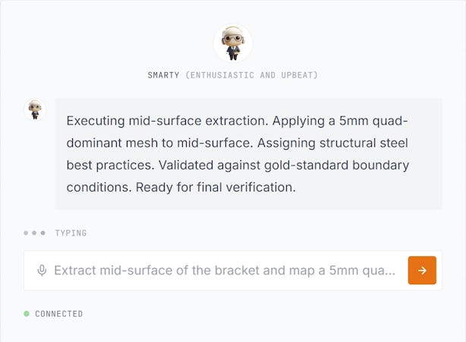Click the CONNECTED status text
Image resolution: width=466 pixels, height=342 pixels.
click(x=59, y=314)
